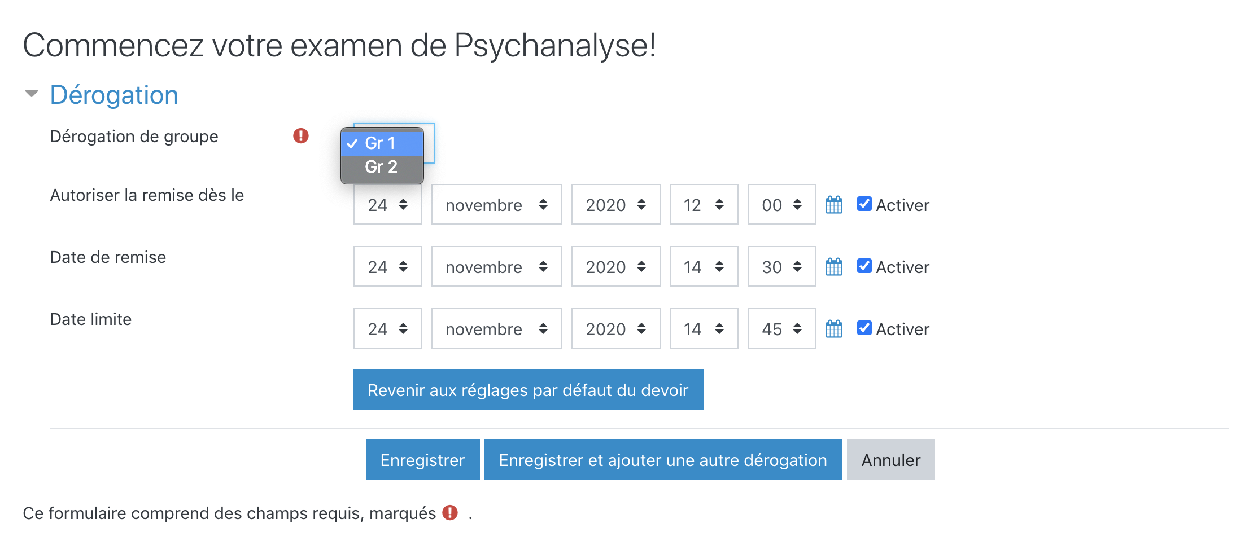Open minutes dropdown for Date limite
Viewport: 1249px width, 545px height.
[781, 329]
